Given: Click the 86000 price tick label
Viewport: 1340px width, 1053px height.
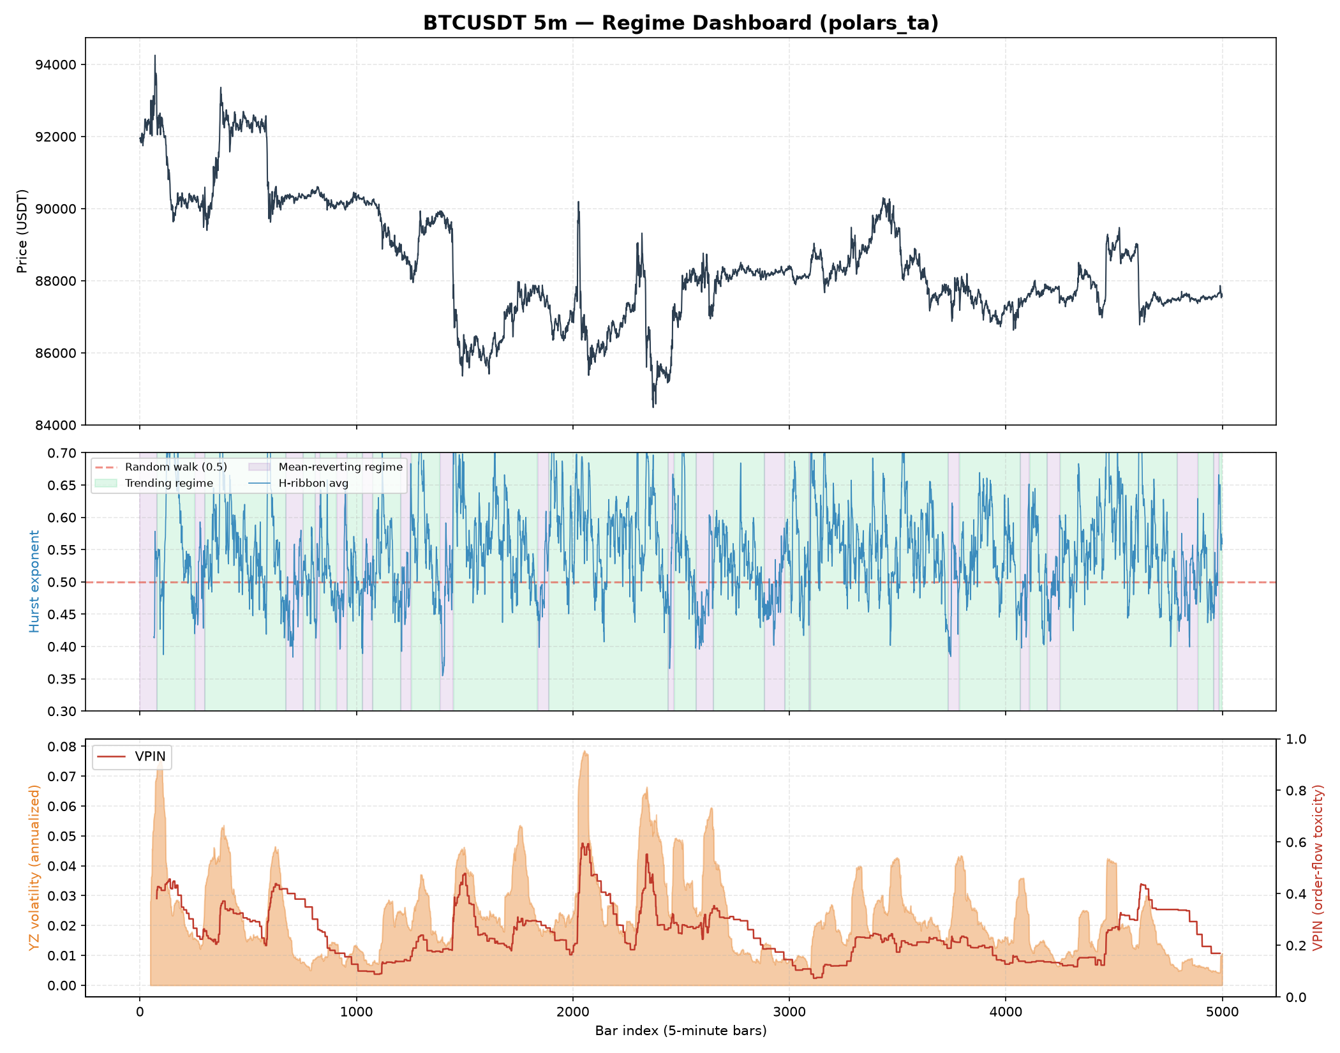Looking at the screenshot, I should pos(56,354).
